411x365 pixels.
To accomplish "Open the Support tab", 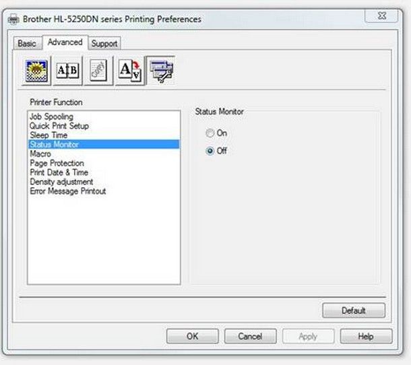I will (x=104, y=43).
